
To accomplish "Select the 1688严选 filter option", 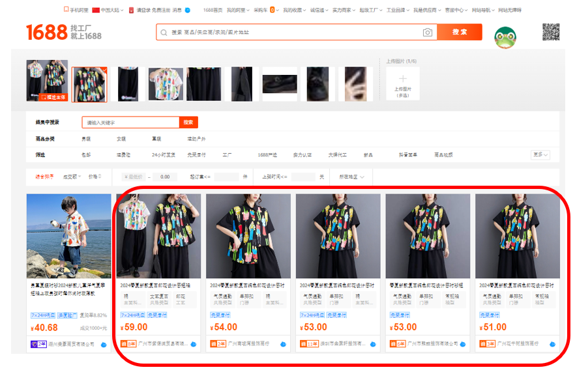I will (x=267, y=154).
